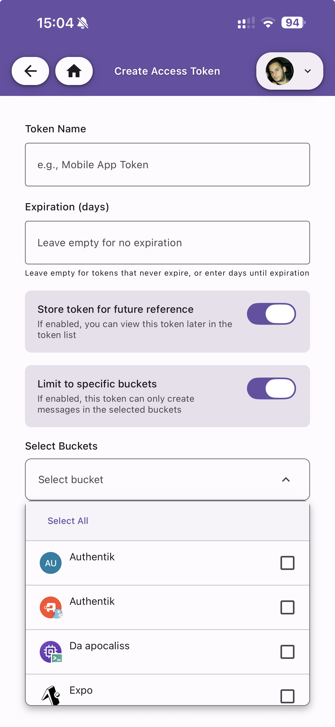
Task: Click the orange Authentik bucket icon
Action: coord(51,607)
